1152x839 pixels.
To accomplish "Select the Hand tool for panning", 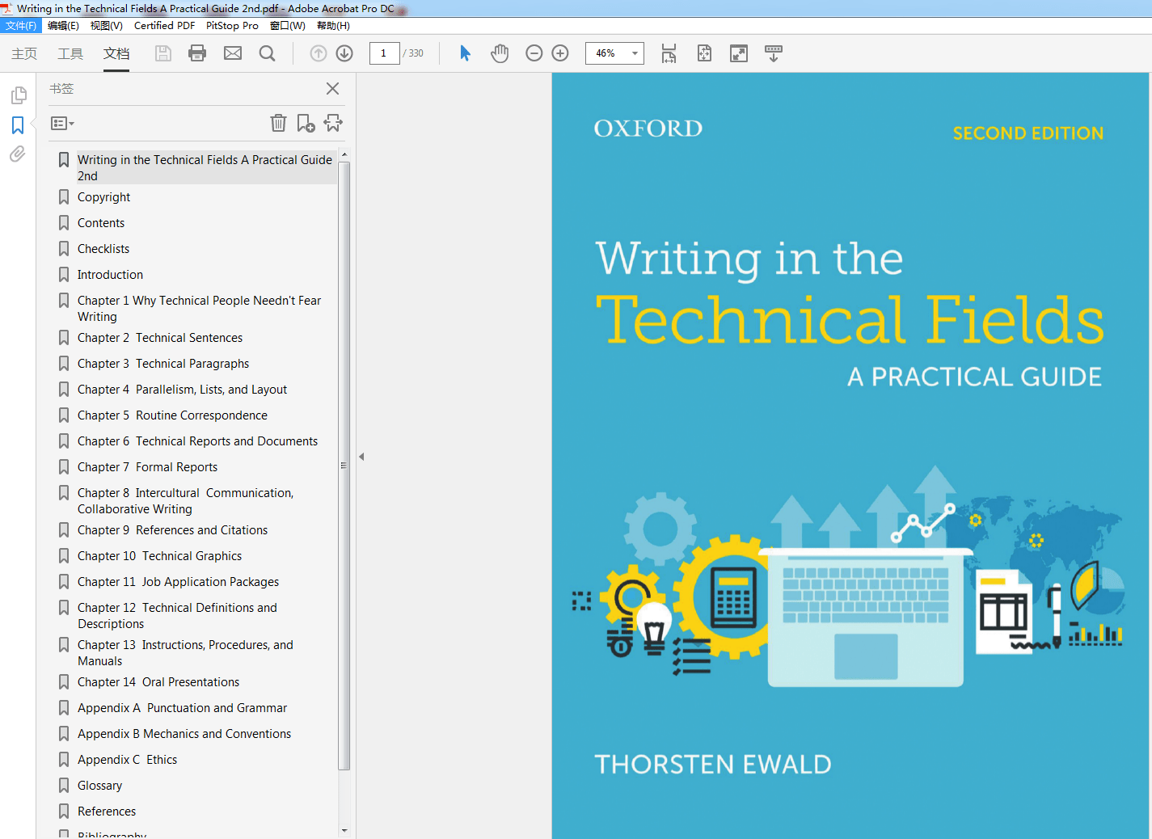I will [x=500, y=53].
